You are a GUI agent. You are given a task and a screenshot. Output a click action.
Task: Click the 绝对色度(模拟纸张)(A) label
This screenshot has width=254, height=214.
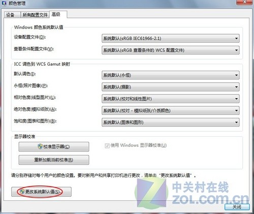pyautogui.click(x=35, y=109)
